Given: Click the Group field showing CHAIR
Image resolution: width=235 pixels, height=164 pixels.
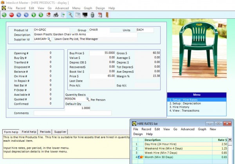Looking at the screenshot, I should pos(99,30).
